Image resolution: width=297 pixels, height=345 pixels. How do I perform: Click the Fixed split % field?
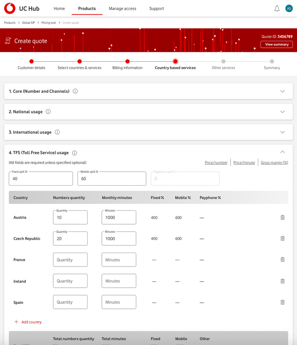click(41, 178)
